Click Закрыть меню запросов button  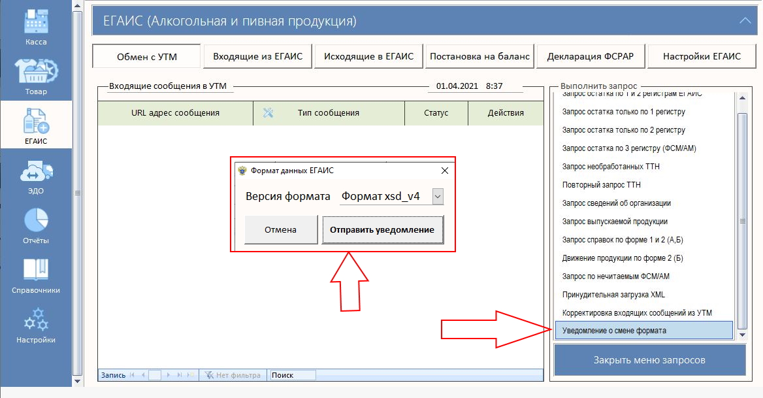649,360
